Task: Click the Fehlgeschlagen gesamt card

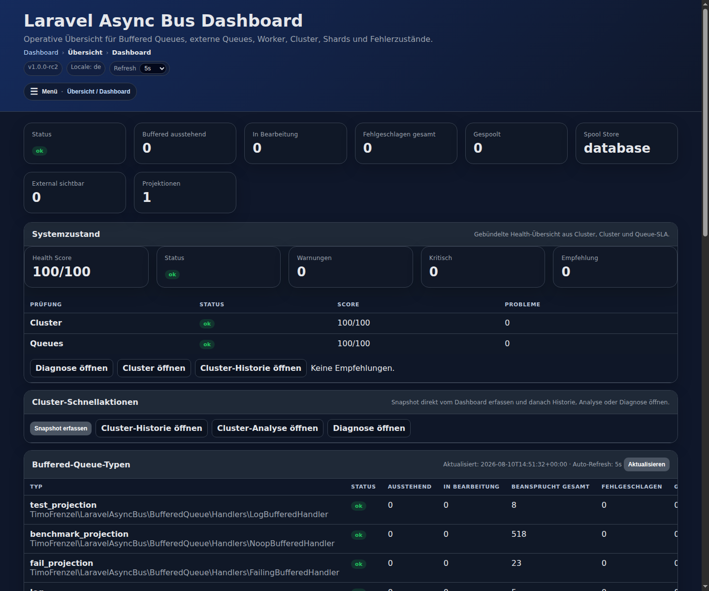Action: coord(406,143)
